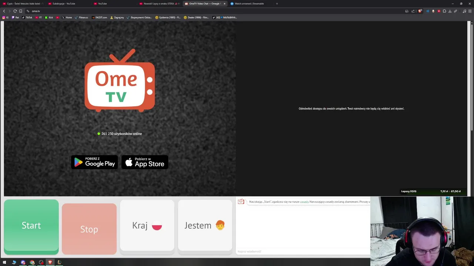Screen dimensions: 474x266
Task: Click the 'Odmówiłeś dostępu do swoich urządzeń' message
Action: [x=351, y=109]
